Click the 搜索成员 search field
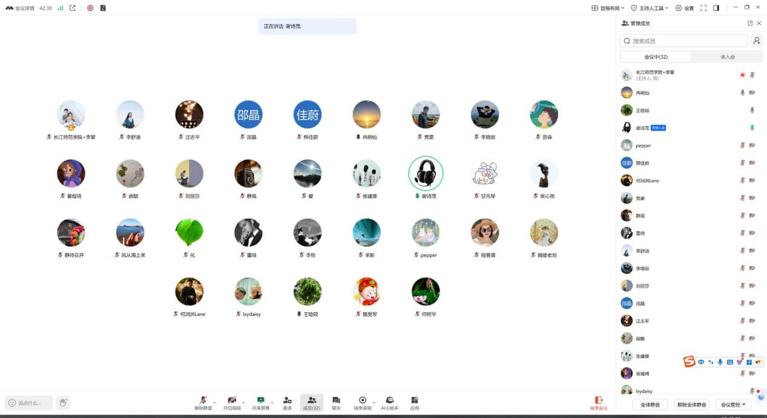This screenshot has width=767, height=418. [684, 40]
